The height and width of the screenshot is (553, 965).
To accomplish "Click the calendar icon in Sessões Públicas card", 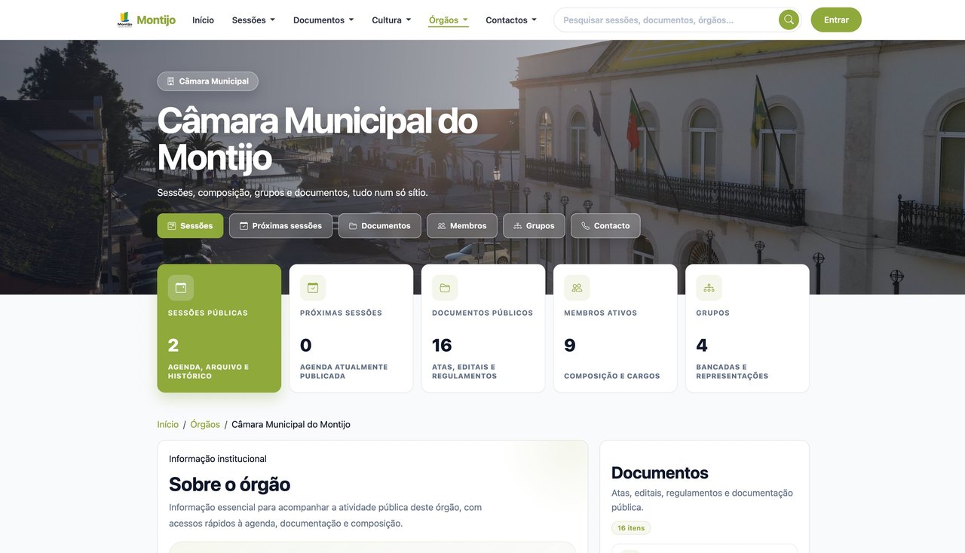I will pos(181,288).
